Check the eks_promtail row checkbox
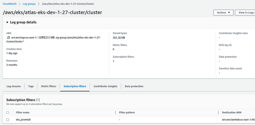This screenshot has height=125, width=255. point(8,120)
